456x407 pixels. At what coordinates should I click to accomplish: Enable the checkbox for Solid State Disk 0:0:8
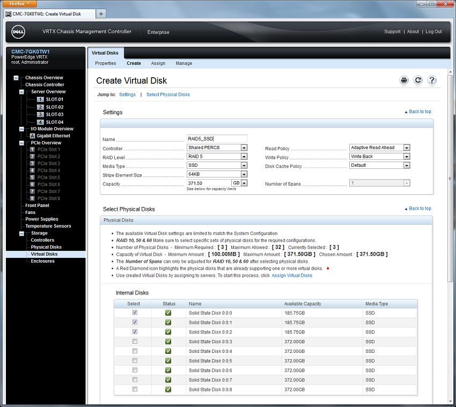[135, 389]
